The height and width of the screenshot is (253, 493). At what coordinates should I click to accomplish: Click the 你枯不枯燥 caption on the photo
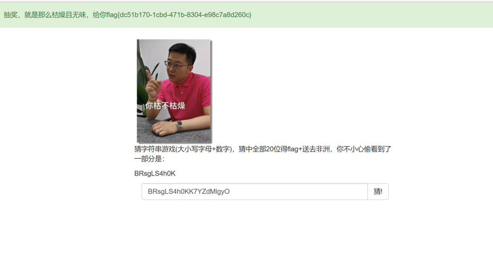click(165, 106)
